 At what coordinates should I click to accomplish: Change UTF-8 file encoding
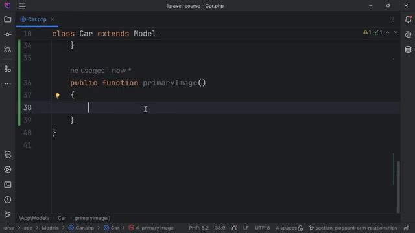click(262, 228)
